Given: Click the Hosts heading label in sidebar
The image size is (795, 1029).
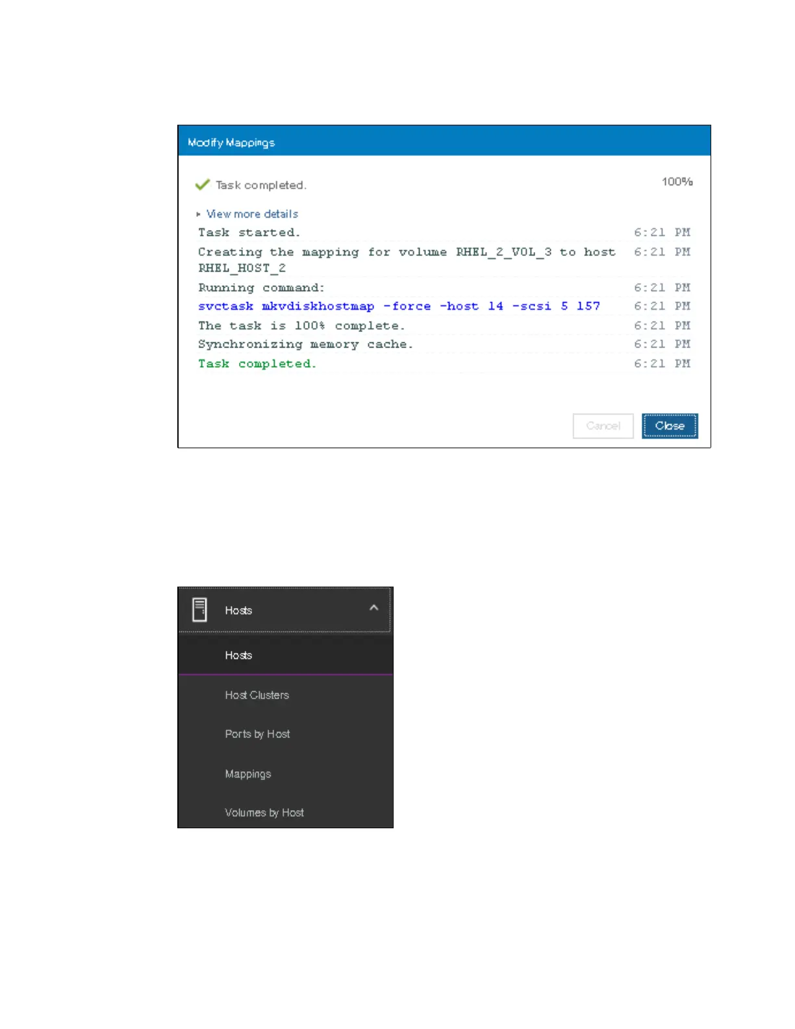Looking at the screenshot, I should (x=238, y=611).
